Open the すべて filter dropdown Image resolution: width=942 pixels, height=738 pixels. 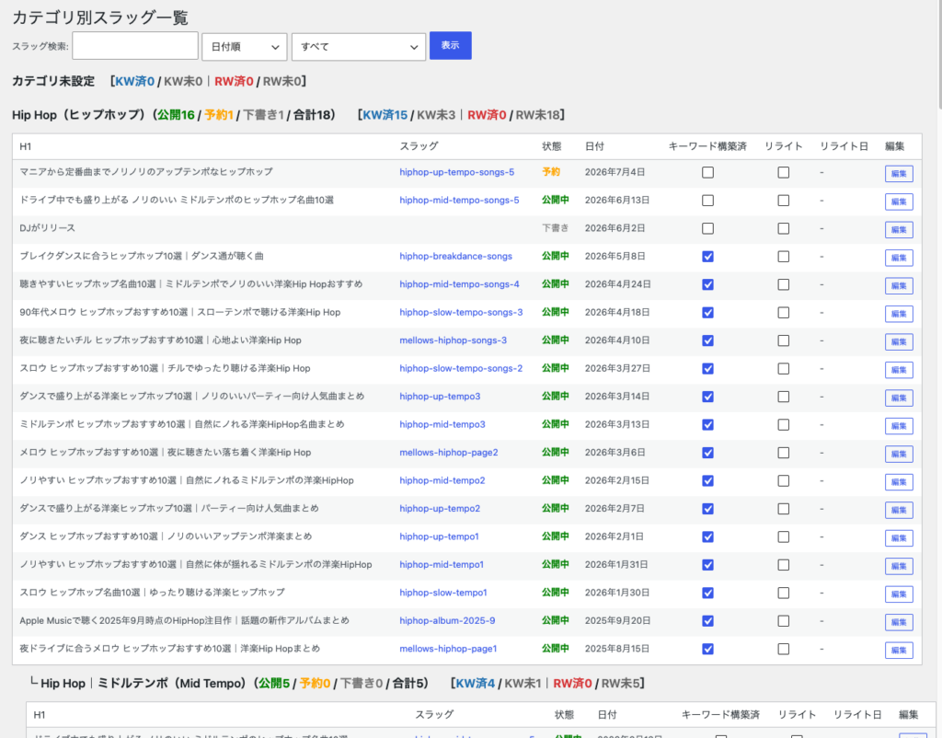359,46
